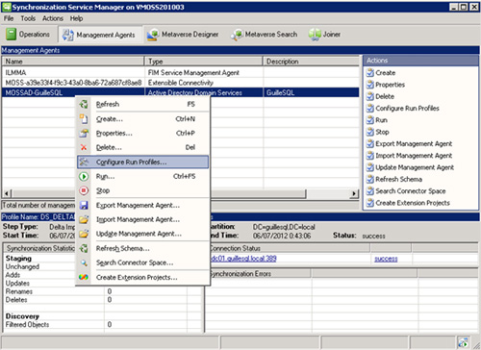Choose Run… from context menu
The height and width of the screenshot is (350, 481).
click(142, 176)
